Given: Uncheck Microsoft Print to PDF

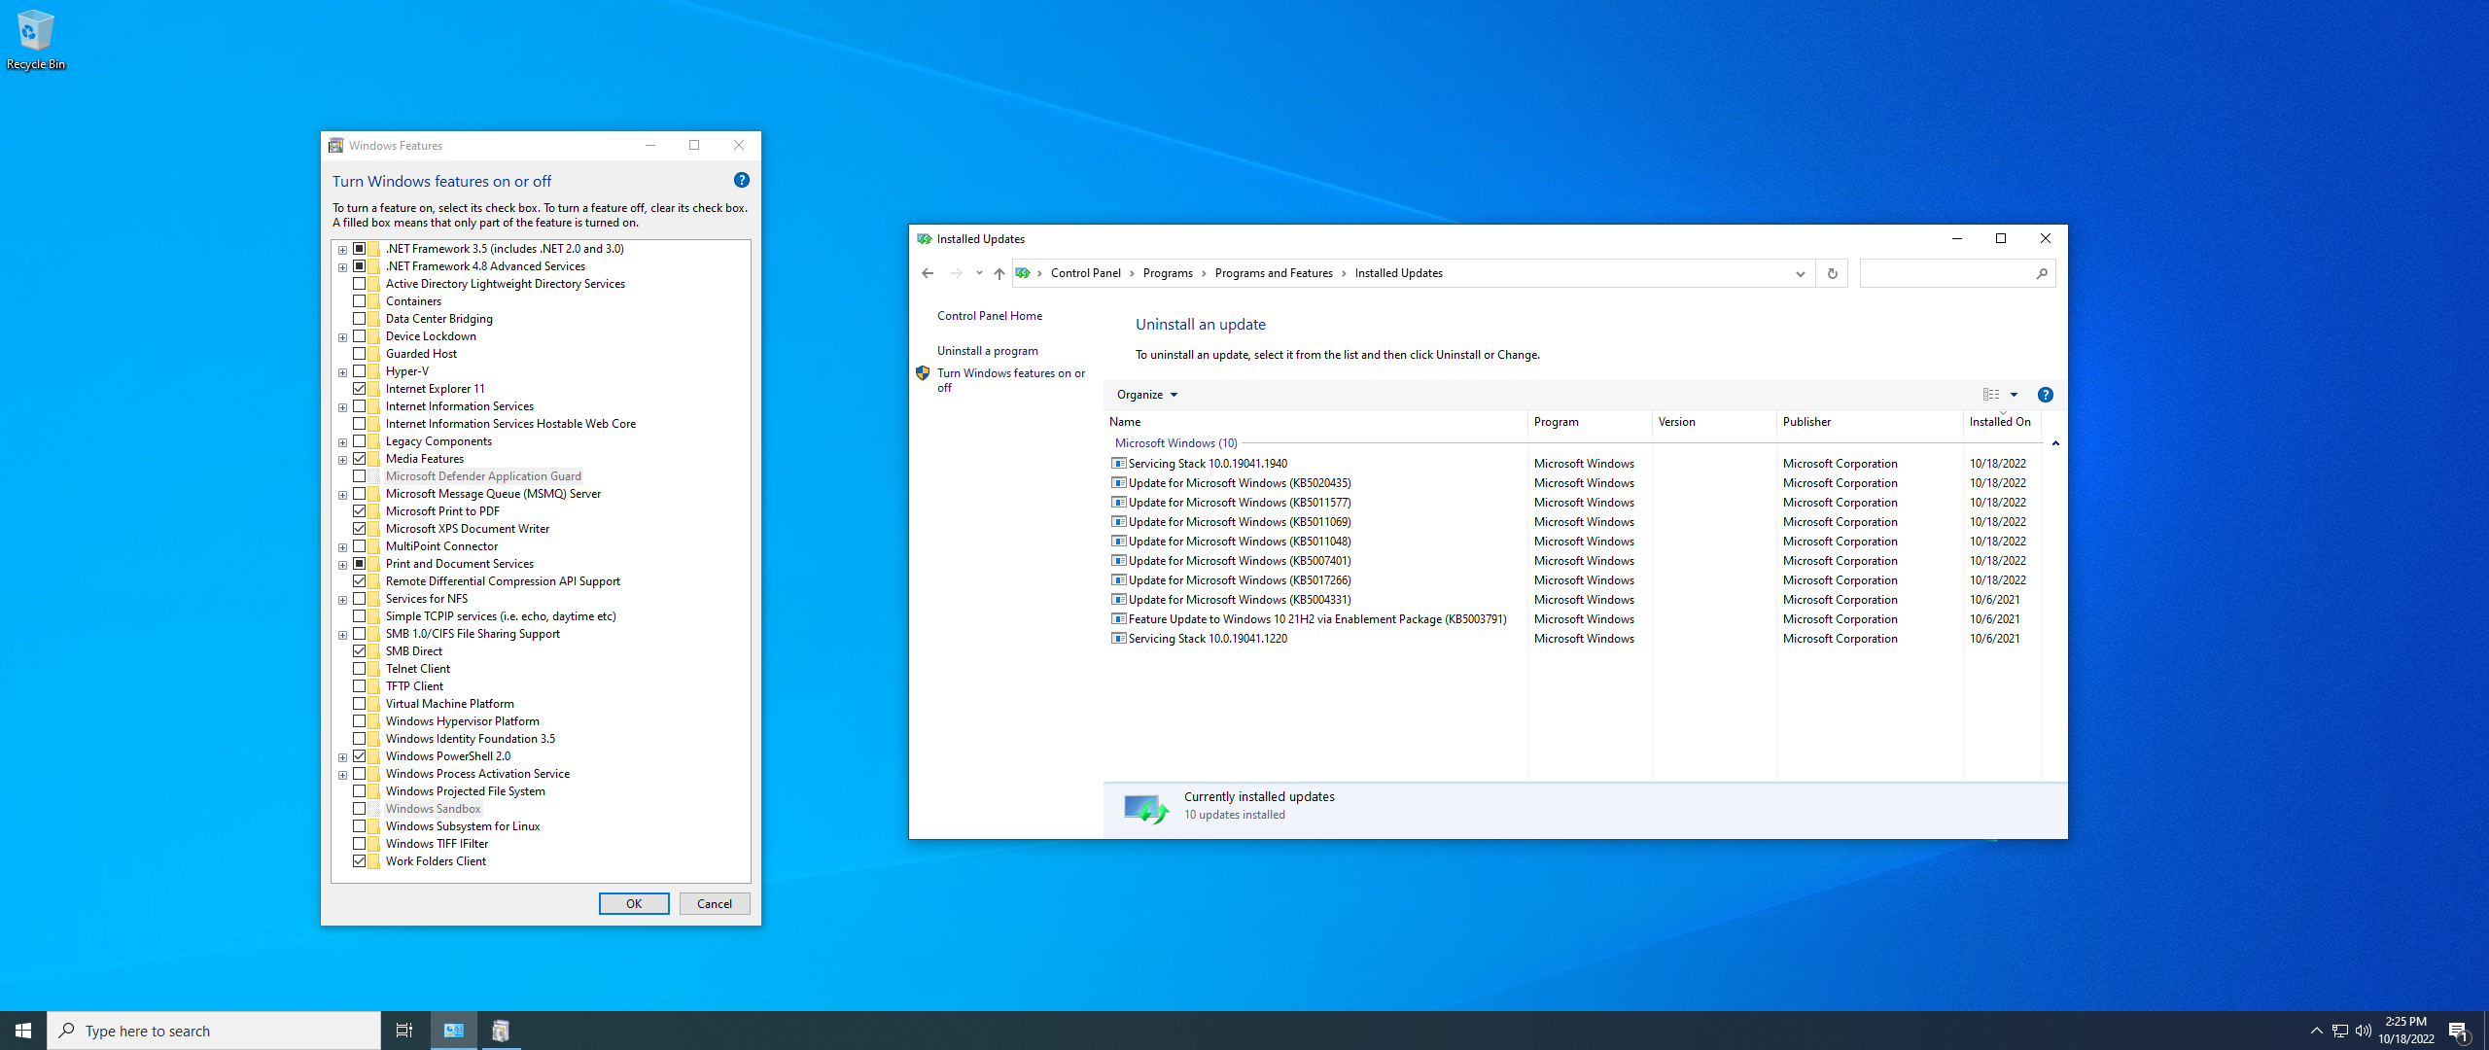Looking at the screenshot, I should tap(360, 511).
